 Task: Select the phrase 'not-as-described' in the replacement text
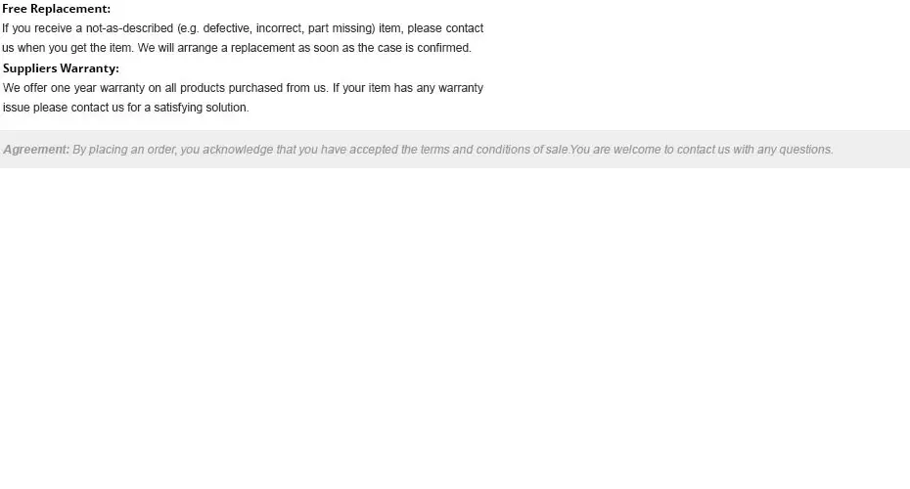(129, 28)
